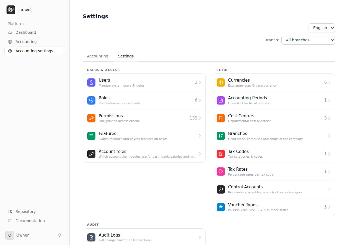Click the blue Voucher Types hash icon

(221, 207)
